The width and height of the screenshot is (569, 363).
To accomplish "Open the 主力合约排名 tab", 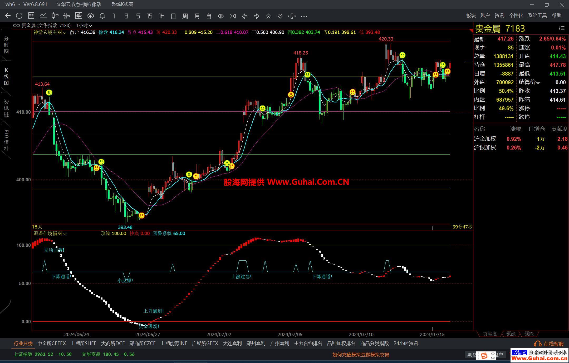I will point(308,344).
